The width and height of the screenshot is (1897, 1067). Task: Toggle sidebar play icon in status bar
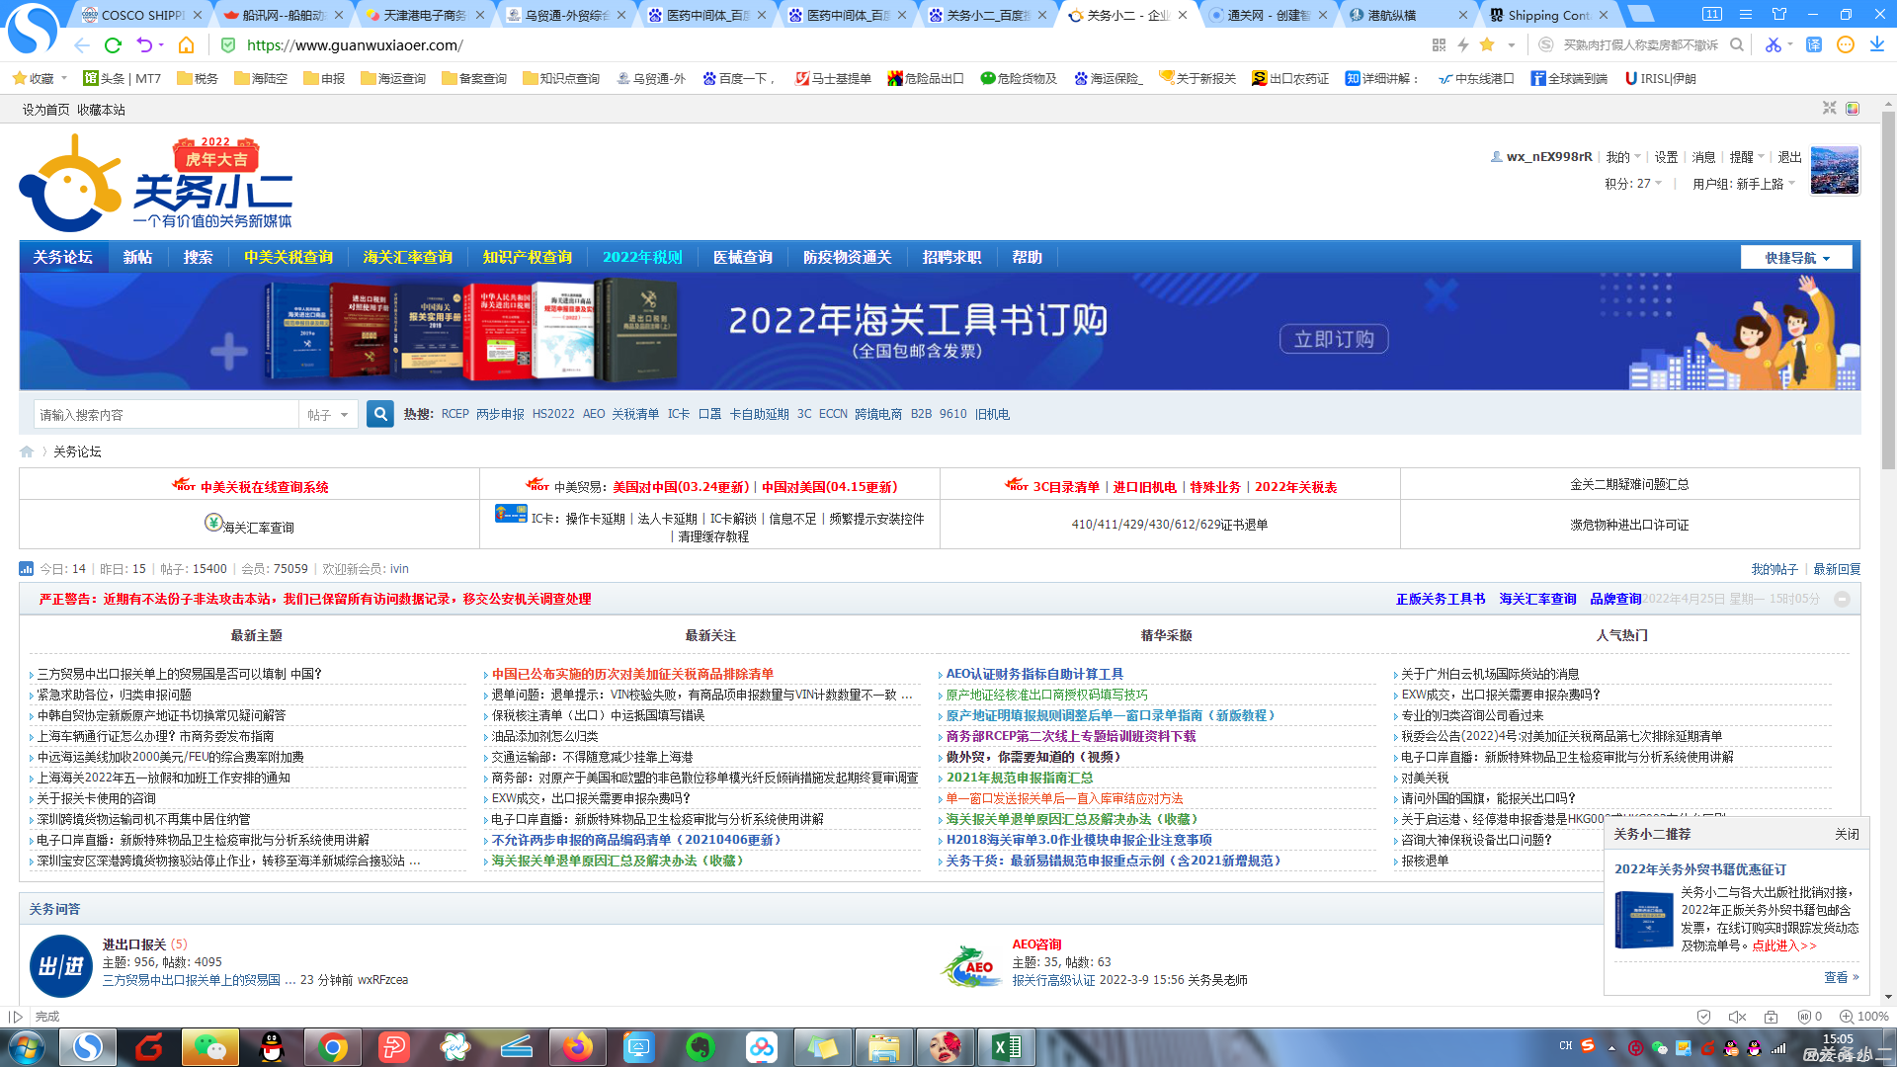coord(15,1017)
